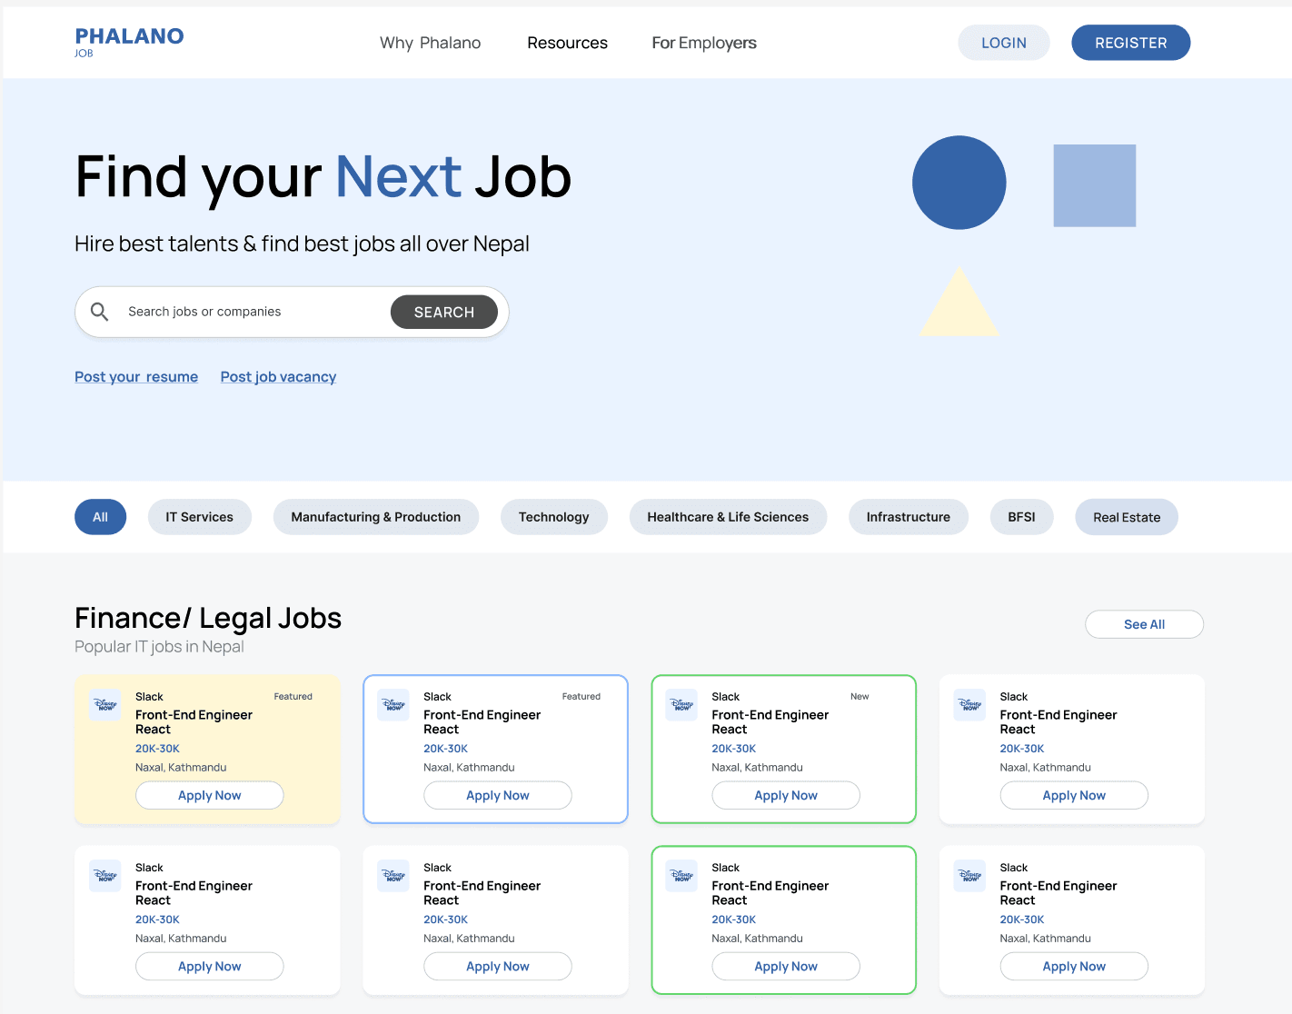The height and width of the screenshot is (1014, 1292).
Task: Filter jobs by IT Services
Action: [x=199, y=517]
